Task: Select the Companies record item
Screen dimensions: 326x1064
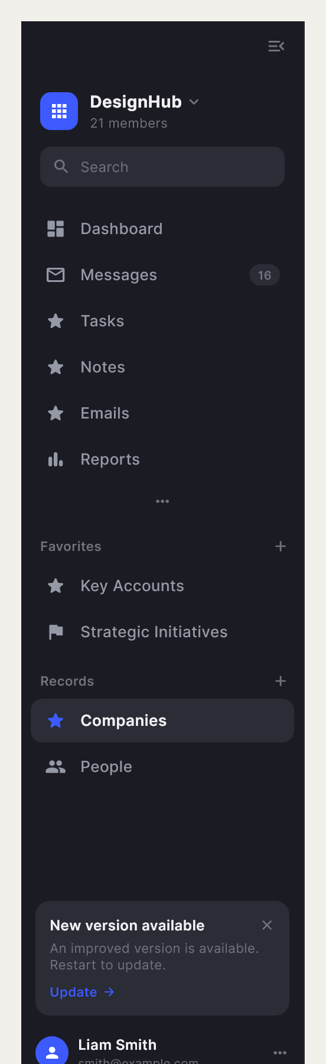Action: [162, 721]
